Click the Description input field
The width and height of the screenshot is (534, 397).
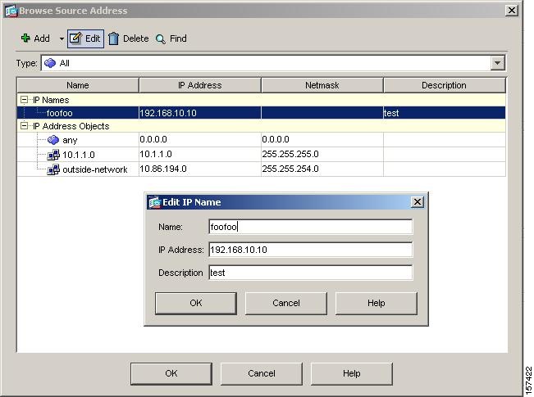pyautogui.click(x=310, y=273)
